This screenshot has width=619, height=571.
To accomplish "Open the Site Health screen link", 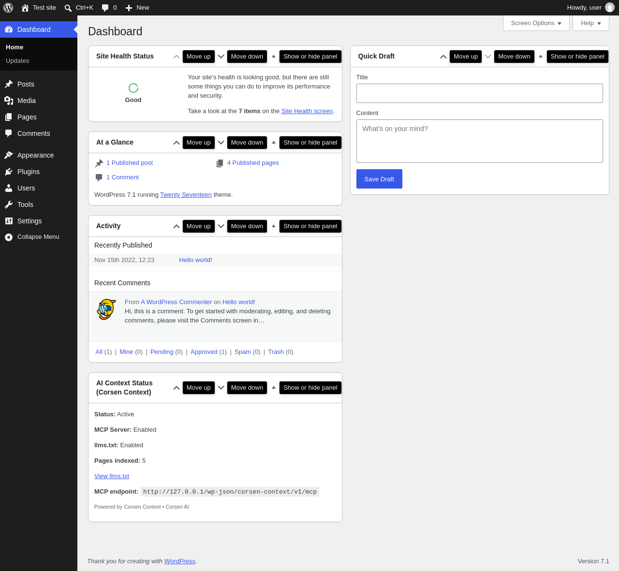I will point(307,111).
